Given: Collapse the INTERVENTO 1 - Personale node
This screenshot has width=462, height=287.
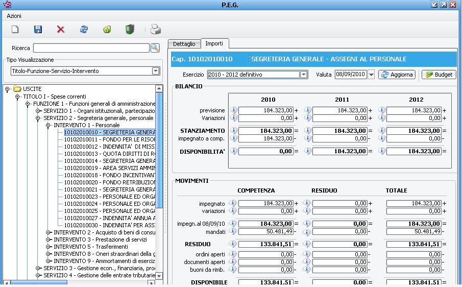Looking at the screenshot, I should [x=48, y=125].
